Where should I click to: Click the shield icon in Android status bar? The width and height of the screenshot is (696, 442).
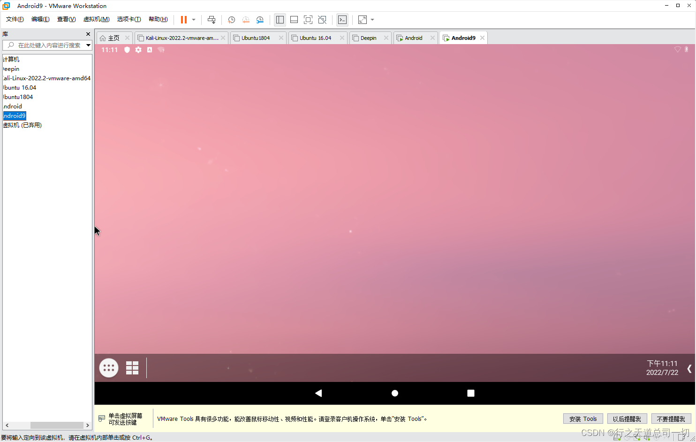point(127,50)
